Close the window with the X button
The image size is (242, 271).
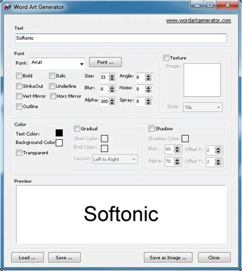(228, 5)
